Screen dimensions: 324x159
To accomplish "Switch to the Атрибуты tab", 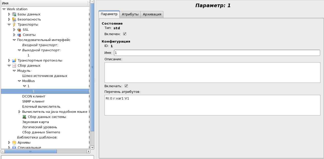I will 130,14.
